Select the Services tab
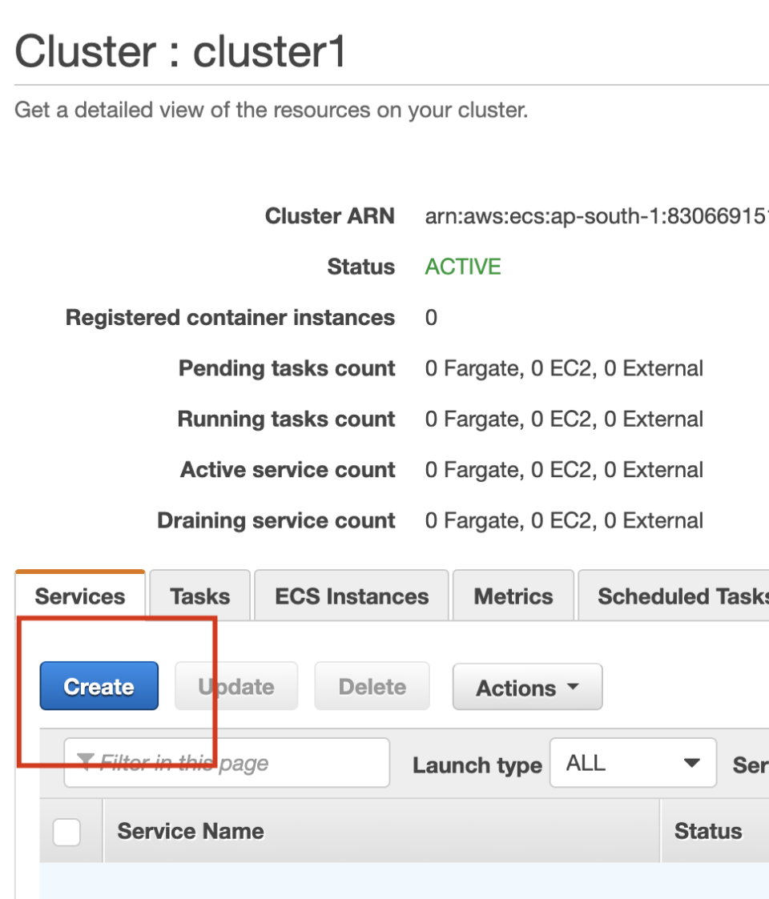 tap(79, 596)
